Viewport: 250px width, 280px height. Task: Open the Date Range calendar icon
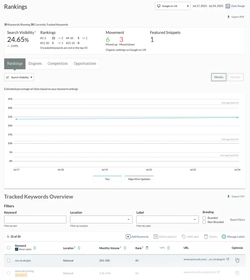point(228,6)
